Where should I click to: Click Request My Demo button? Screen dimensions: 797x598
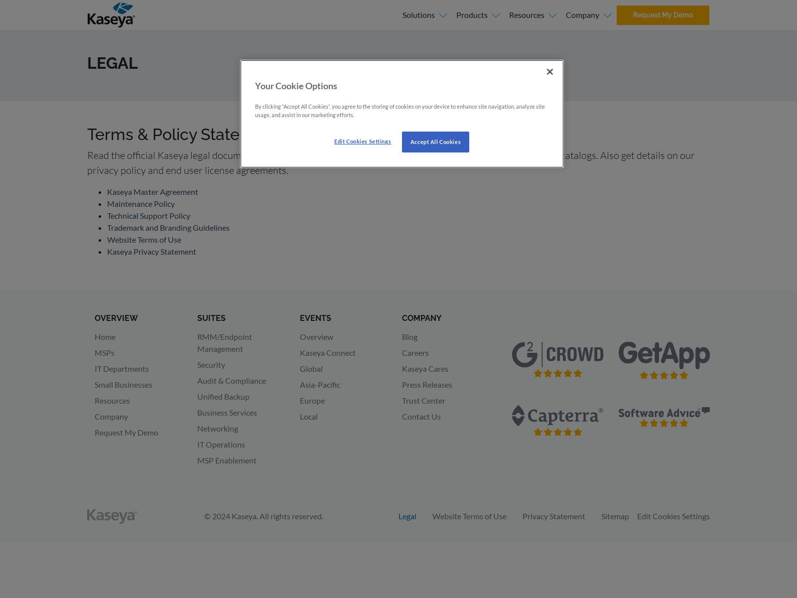coord(663,15)
